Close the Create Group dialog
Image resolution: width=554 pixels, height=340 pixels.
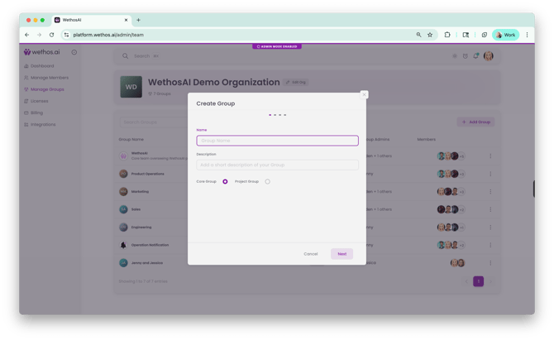click(x=364, y=94)
